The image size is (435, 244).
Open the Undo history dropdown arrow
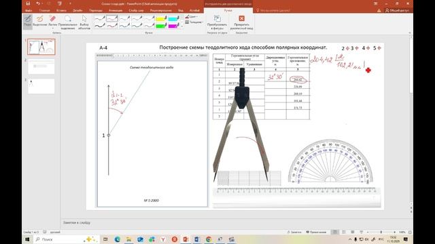coord(42,3)
